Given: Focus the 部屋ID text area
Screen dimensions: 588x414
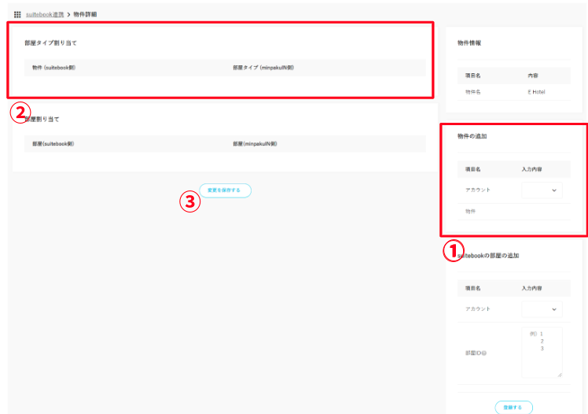Looking at the screenshot, I should tap(542, 351).
